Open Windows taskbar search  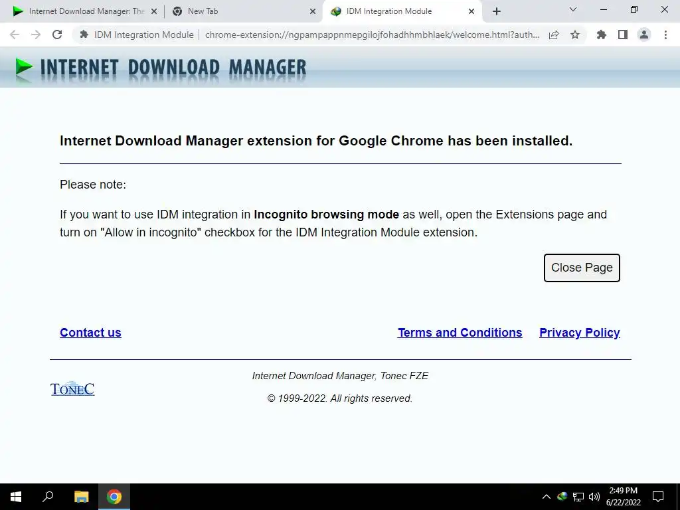[x=48, y=497]
